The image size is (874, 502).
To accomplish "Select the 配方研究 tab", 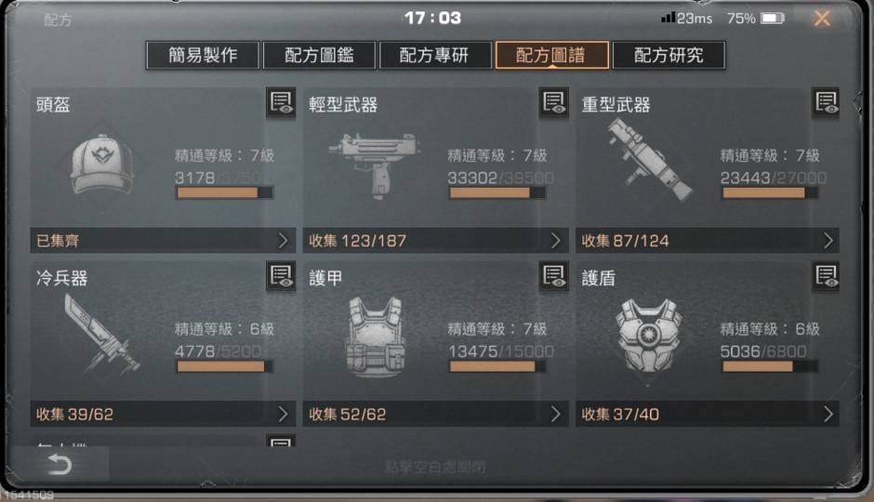I will [x=669, y=55].
